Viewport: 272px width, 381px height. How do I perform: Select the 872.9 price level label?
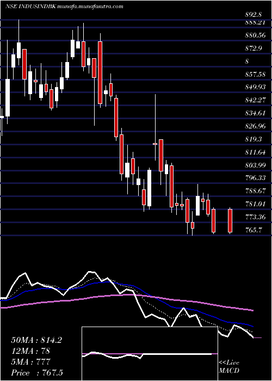[x=254, y=48]
